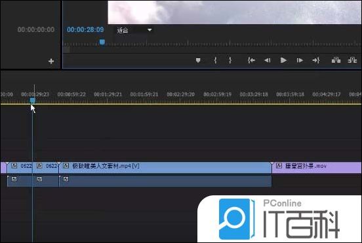
Task: Play the program monitor
Action: 283,61
